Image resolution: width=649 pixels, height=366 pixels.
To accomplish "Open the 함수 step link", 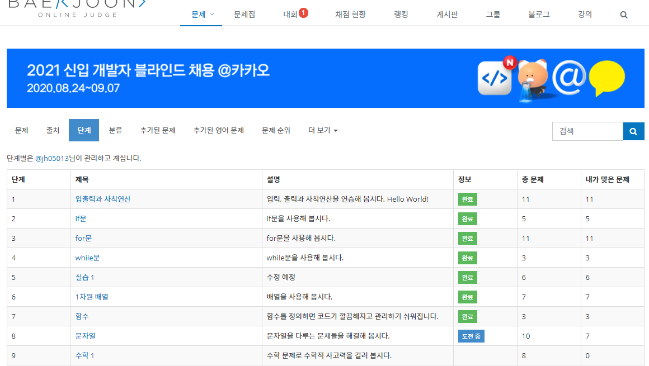I will pos(82,316).
